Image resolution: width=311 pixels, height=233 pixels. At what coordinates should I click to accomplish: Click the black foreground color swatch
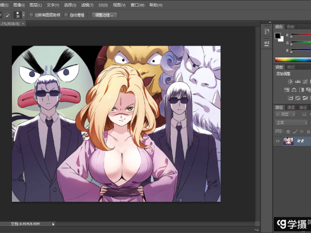tap(277, 36)
